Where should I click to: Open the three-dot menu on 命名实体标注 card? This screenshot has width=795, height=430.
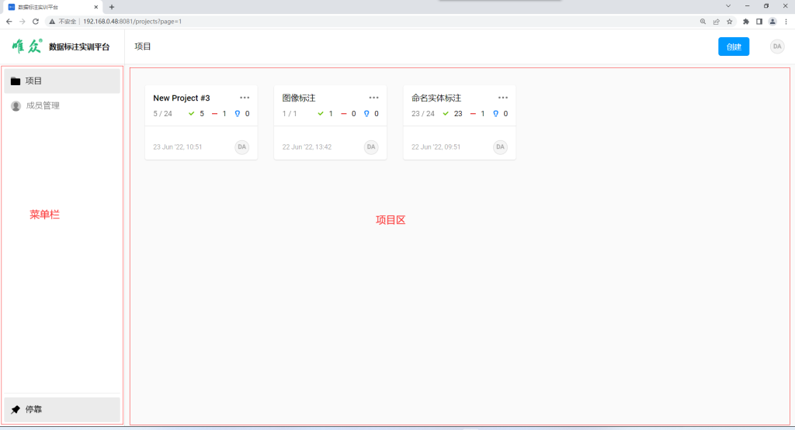[x=503, y=98]
